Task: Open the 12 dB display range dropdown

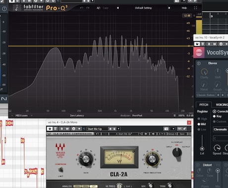Action: pyautogui.click(x=187, y=16)
